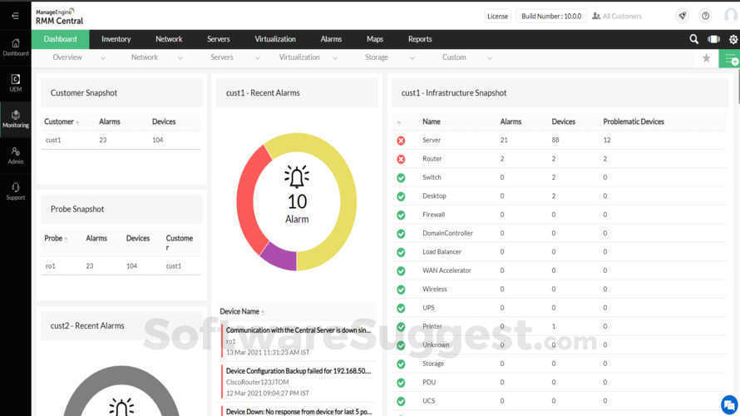740x416 pixels.
Task: Sort by Probe column header
Action: coord(56,239)
